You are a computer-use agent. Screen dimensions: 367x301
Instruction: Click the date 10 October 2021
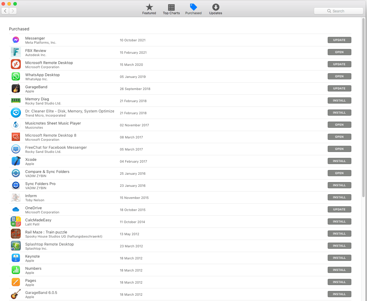pyautogui.click(x=133, y=40)
